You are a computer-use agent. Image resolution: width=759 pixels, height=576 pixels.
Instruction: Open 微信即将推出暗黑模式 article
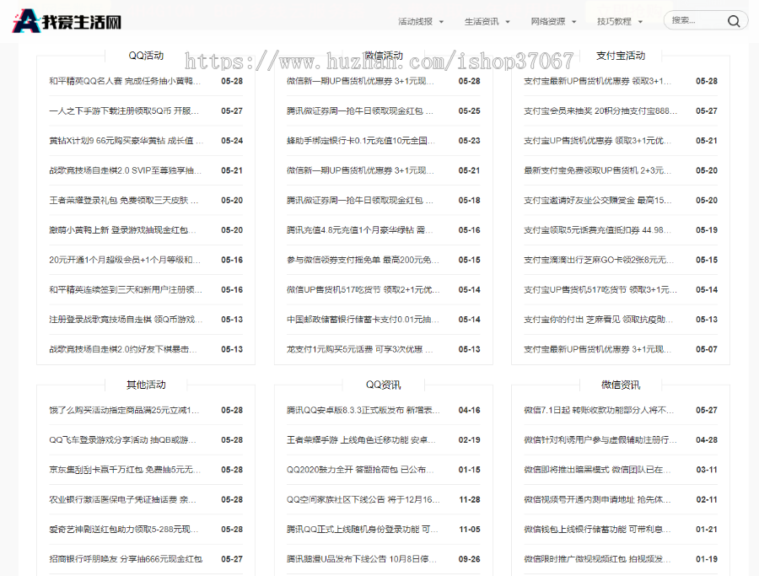[597, 470]
